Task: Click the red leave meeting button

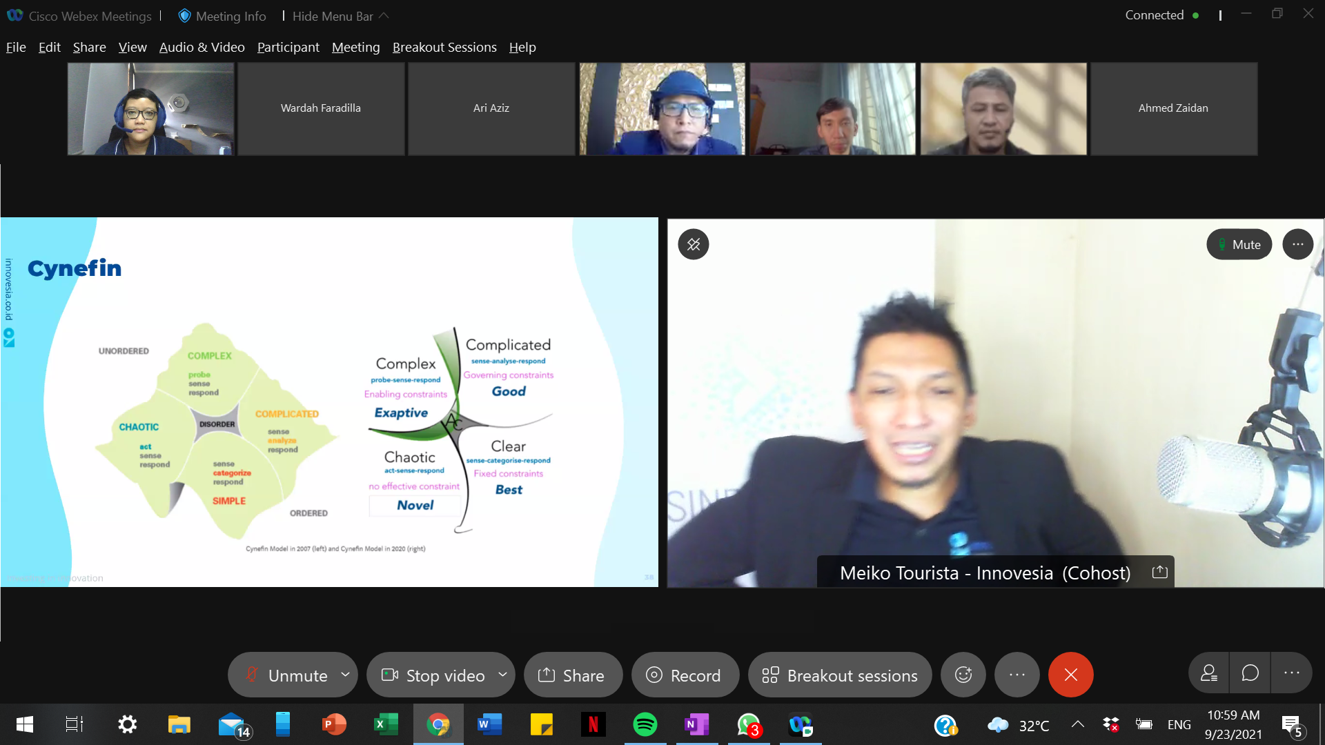Action: pos(1070,675)
